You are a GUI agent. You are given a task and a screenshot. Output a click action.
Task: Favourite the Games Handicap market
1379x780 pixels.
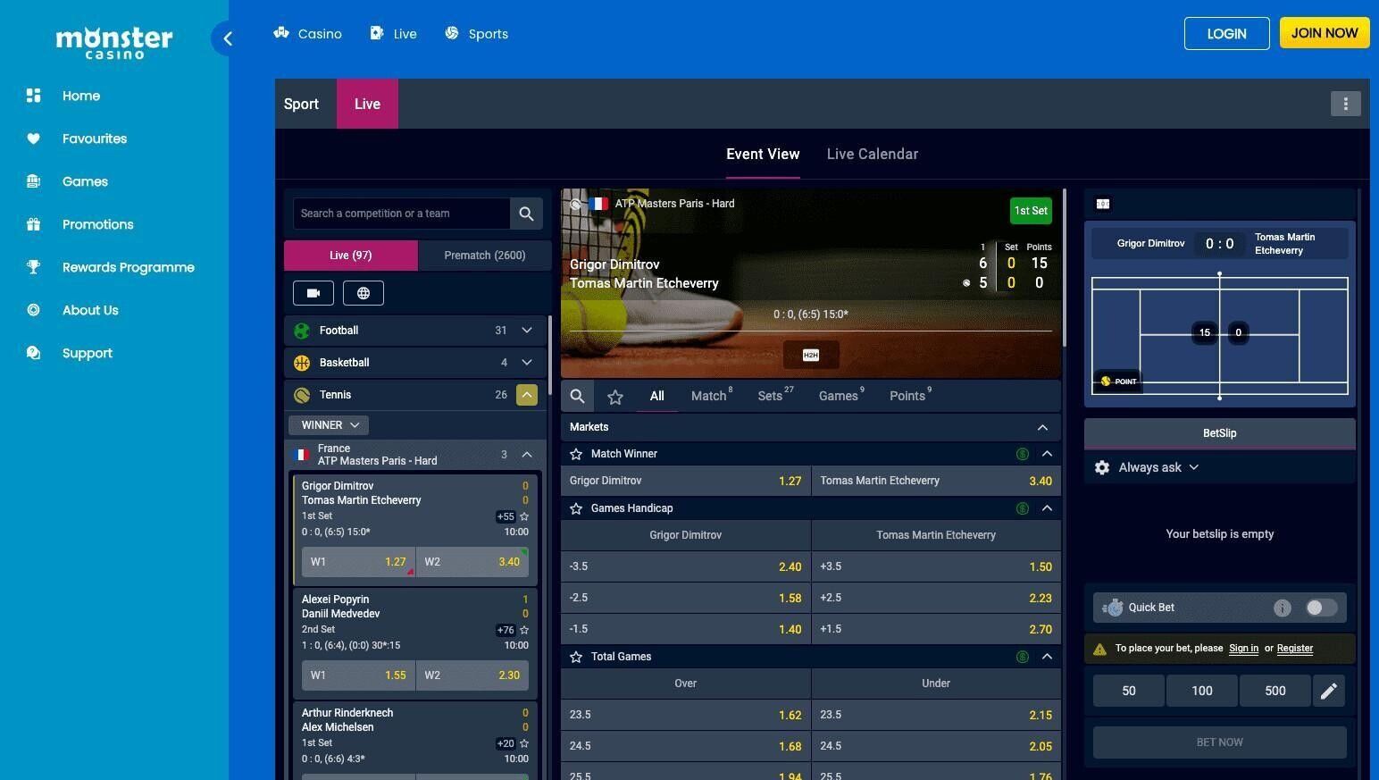pos(576,508)
